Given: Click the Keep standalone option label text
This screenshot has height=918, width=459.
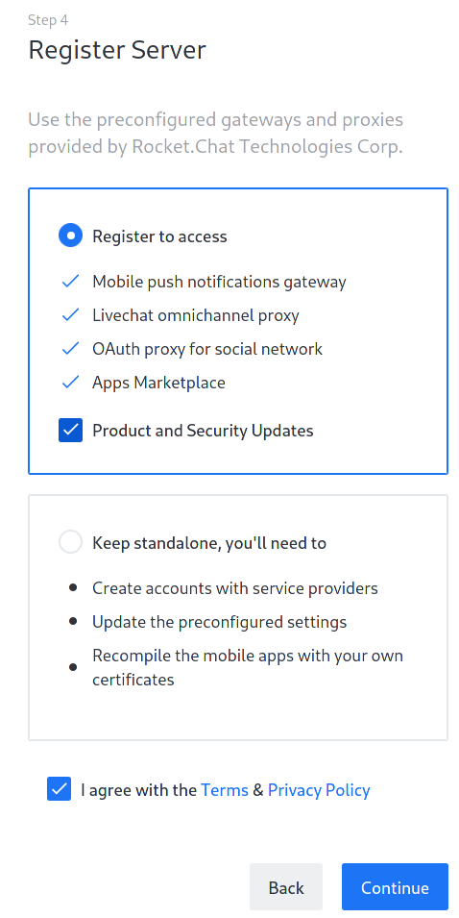Looking at the screenshot, I should [x=209, y=543].
